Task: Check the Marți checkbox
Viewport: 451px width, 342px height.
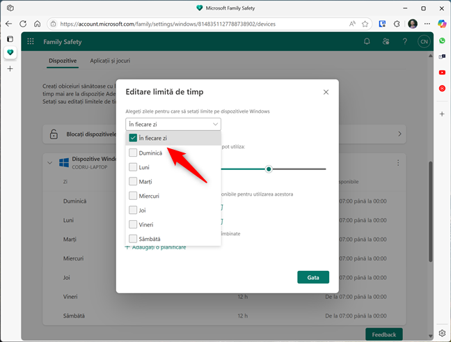Action: click(x=133, y=181)
